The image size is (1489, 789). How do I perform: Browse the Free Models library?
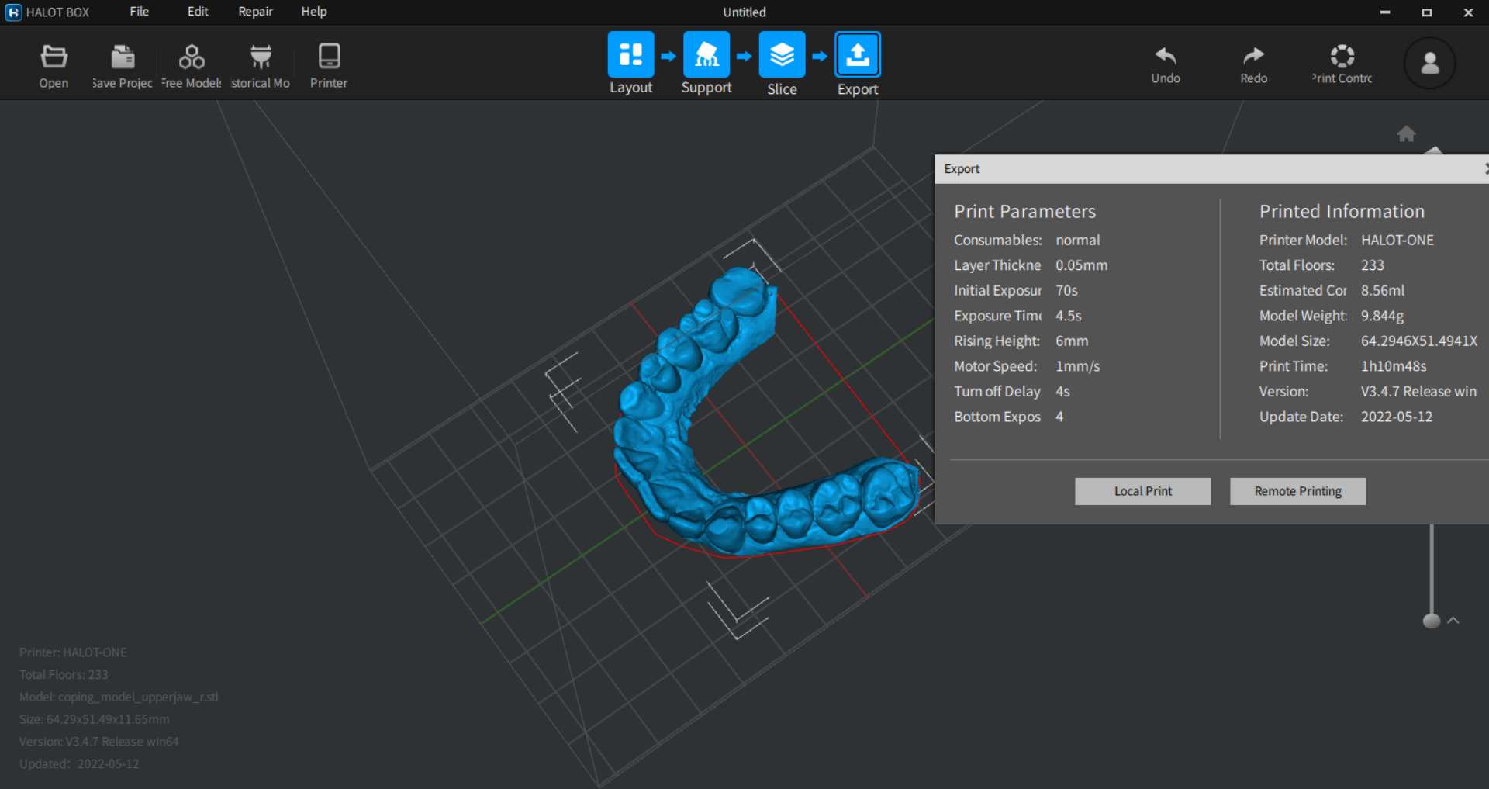pyautogui.click(x=191, y=64)
